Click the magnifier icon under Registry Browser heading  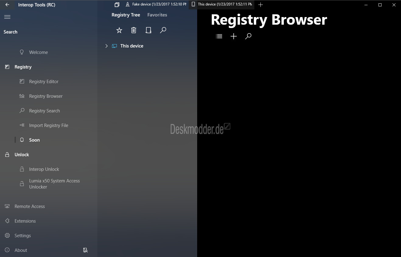pyautogui.click(x=248, y=36)
